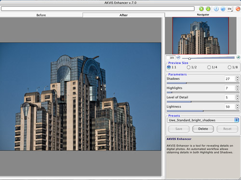Click the Highlights value stepper arrows
Screen dimensions: 241x180
238,88
